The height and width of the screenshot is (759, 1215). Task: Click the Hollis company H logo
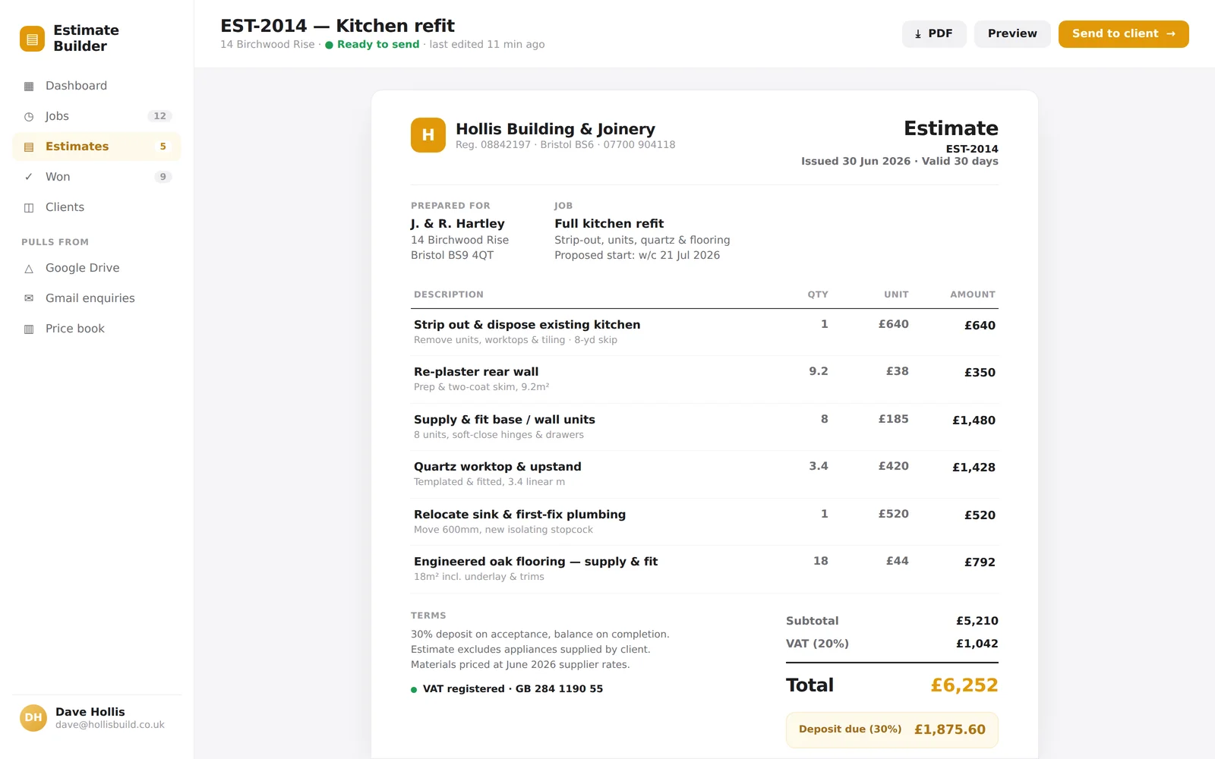tap(428, 135)
